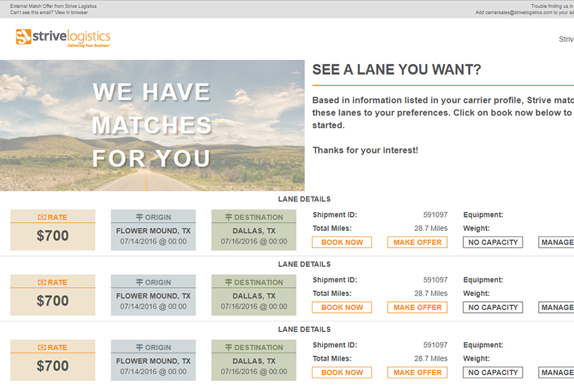Click 'FLOWER MOUND, TX' in first lane
This screenshot has width=574, height=385.
click(x=153, y=231)
